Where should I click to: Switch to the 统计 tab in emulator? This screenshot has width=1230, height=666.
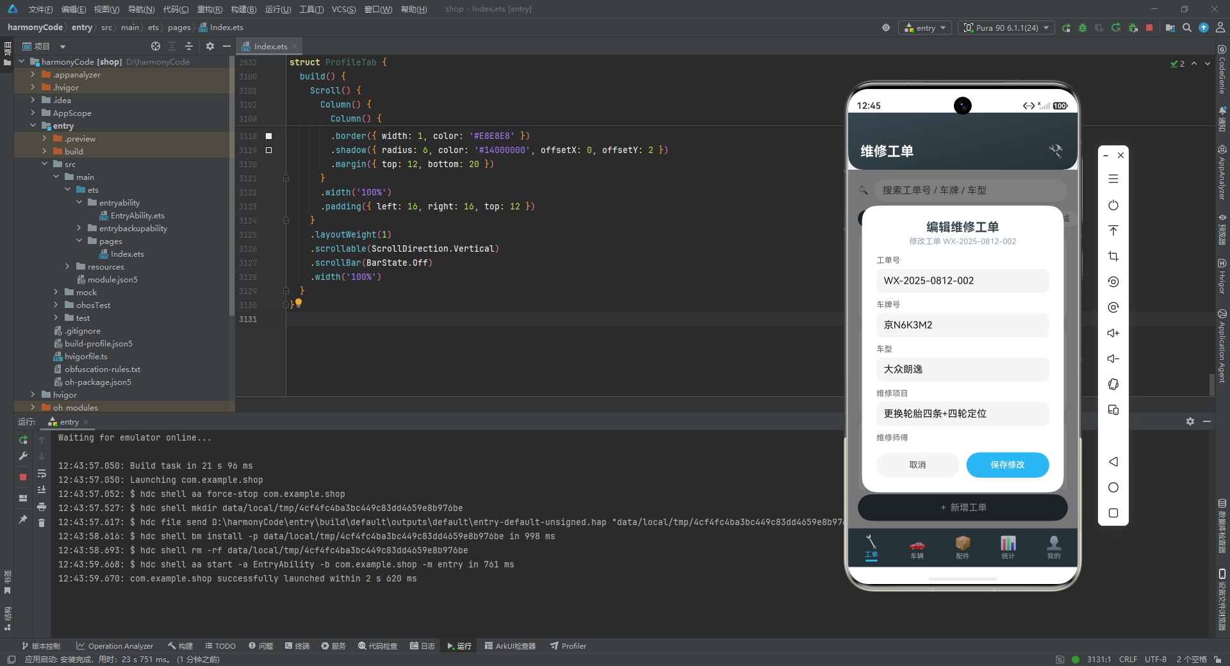(1008, 549)
